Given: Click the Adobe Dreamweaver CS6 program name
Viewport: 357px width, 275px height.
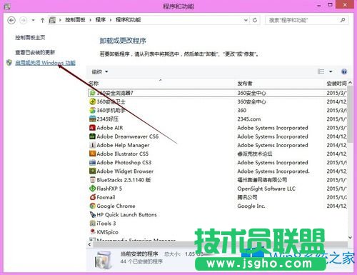Looking at the screenshot, I should pos(128,136).
